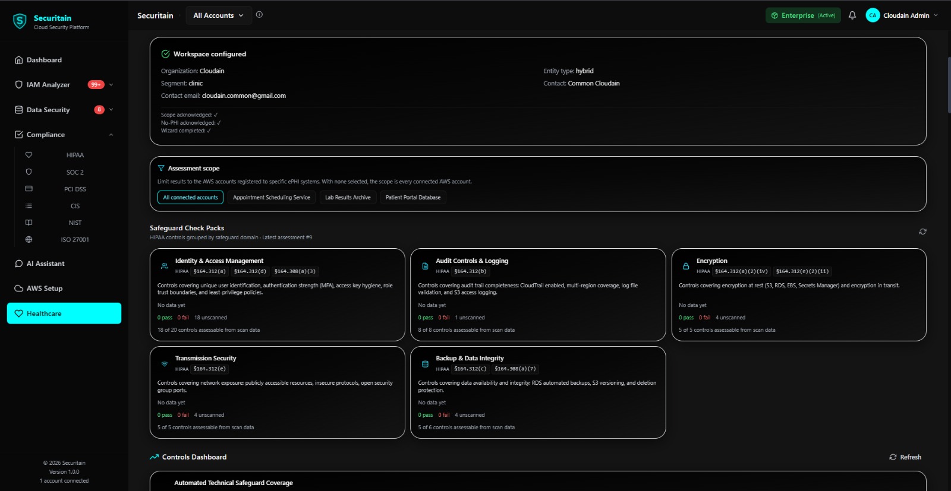Select Lab Results Archive scope
The width and height of the screenshot is (951, 491).
[348, 198]
